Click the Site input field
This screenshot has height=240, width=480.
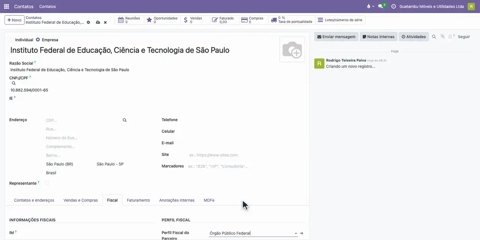pos(246,155)
